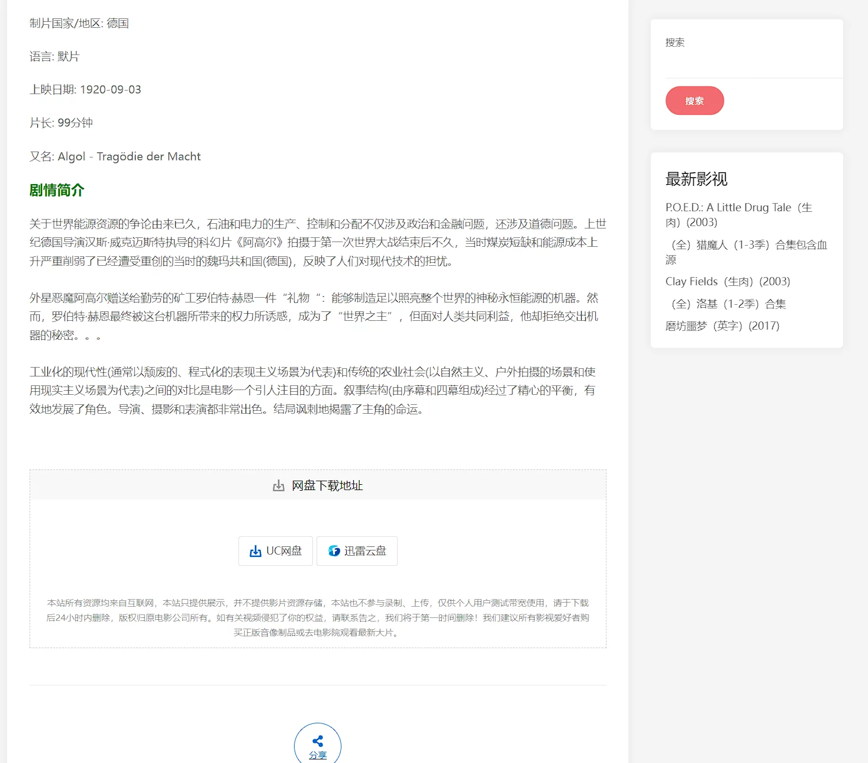Open Clay Fields (2003) link
This screenshot has height=763, width=868.
click(728, 281)
